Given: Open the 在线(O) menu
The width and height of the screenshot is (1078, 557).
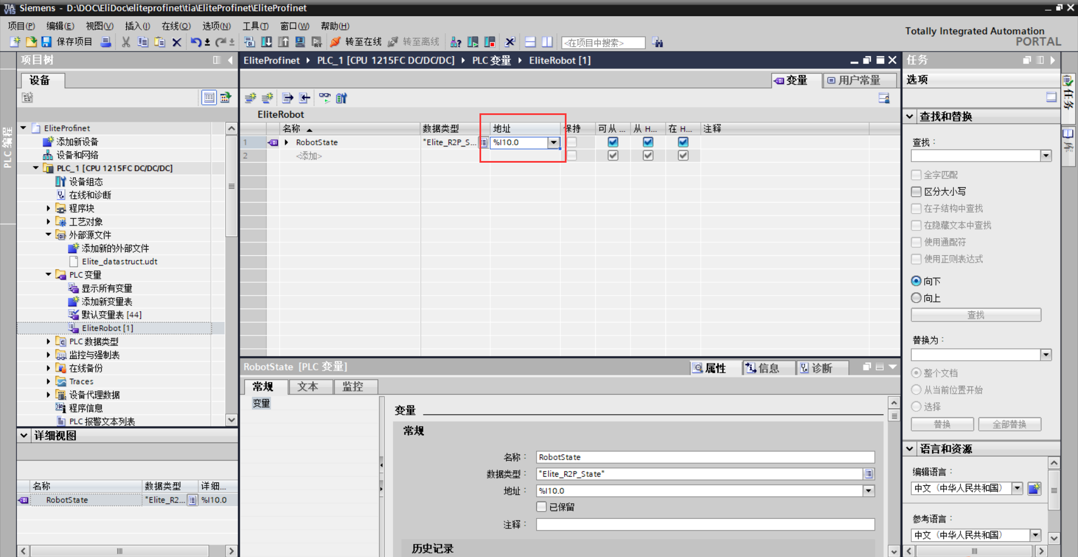Looking at the screenshot, I should pos(176,26).
